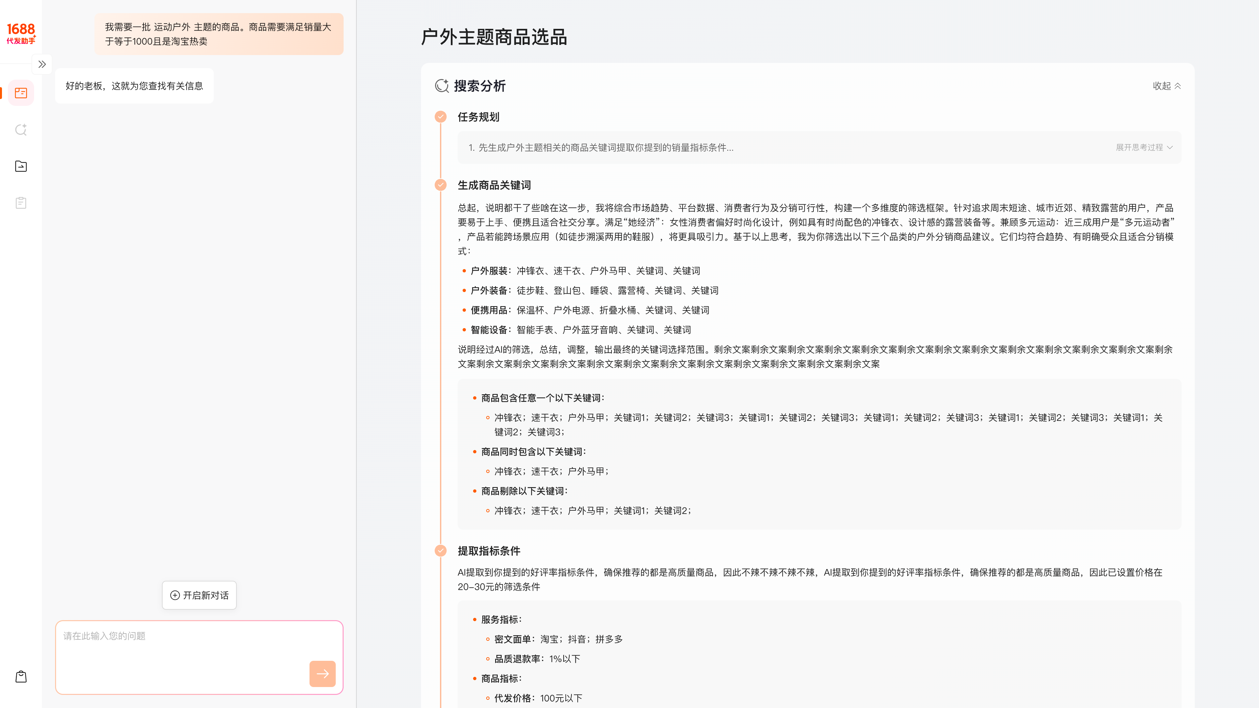Focus the 请在此输入您的问题 input box
This screenshot has width=1259, height=708.
[x=199, y=657]
